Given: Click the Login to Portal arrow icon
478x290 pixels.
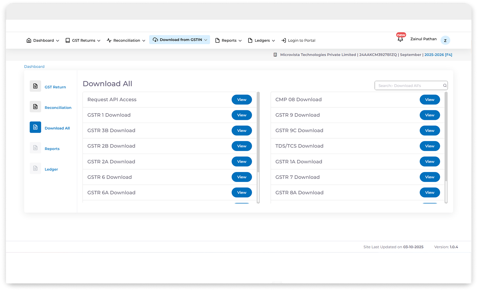Looking at the screenshot, I should (x=284, y=40).
